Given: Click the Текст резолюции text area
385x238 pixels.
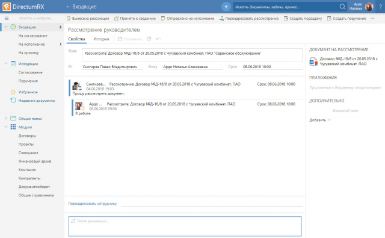Looking at the screenshot, I should tap(185, 226).
